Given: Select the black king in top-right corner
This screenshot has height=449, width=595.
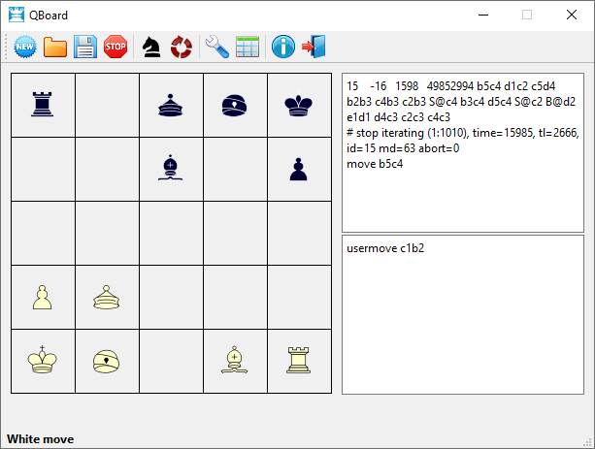Looking at the screenshot, I should click(299, 103).
